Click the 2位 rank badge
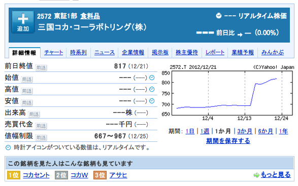Image resolution: width=298 pixels, height=186 pixels. pos(61,175)
